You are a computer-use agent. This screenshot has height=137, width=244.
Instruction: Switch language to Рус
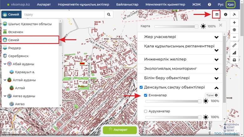221,5
